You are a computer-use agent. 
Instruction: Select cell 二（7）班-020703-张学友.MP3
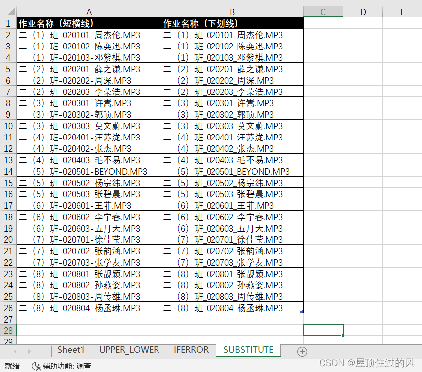point(89,262)
